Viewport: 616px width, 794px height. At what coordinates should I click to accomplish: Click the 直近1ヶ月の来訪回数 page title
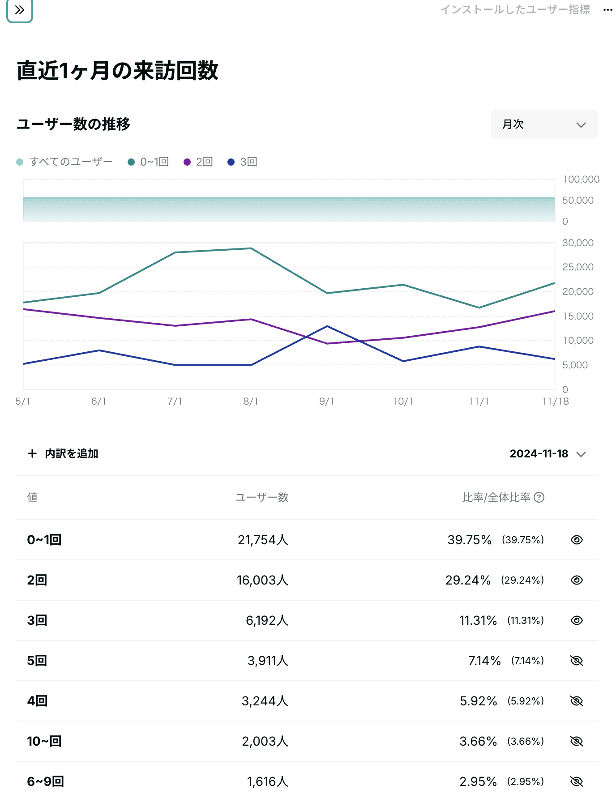118,71
